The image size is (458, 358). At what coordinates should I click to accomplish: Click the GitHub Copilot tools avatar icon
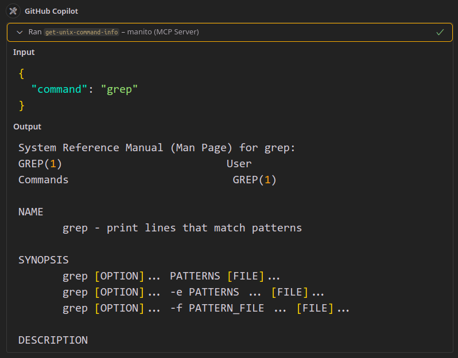(x=13, y=11)
